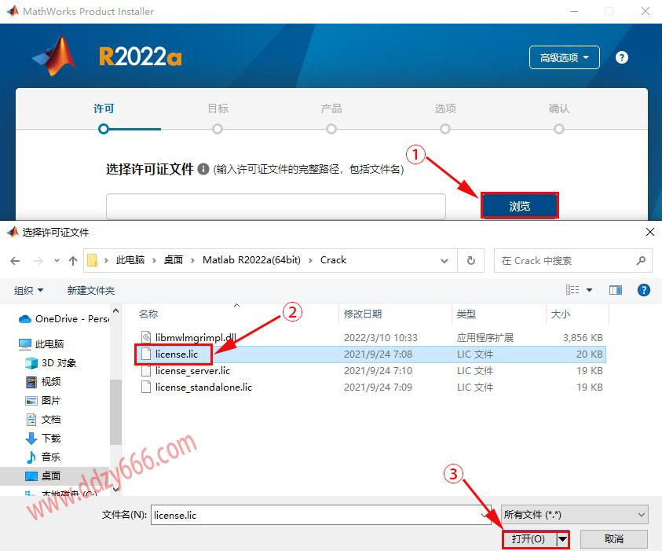Select the 确认 step tab
This screenshot has height=551, width=662.
[559, 108]
